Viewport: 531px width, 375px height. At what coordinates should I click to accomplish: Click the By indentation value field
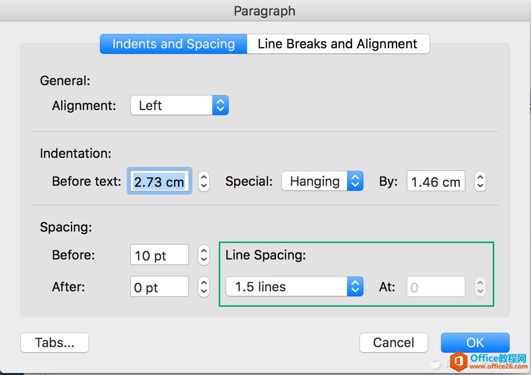pyautogui.click(x=436, y=182)
